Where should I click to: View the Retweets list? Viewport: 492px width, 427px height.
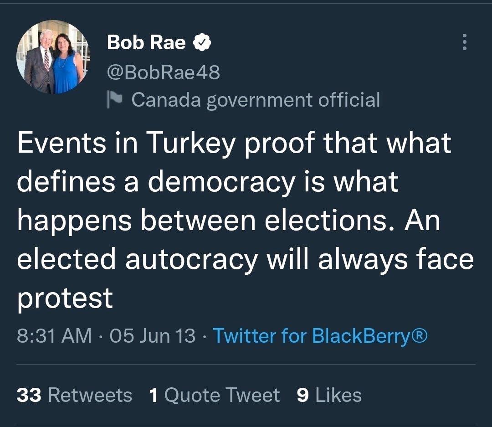pyautogui.click(x=74, y=395)
